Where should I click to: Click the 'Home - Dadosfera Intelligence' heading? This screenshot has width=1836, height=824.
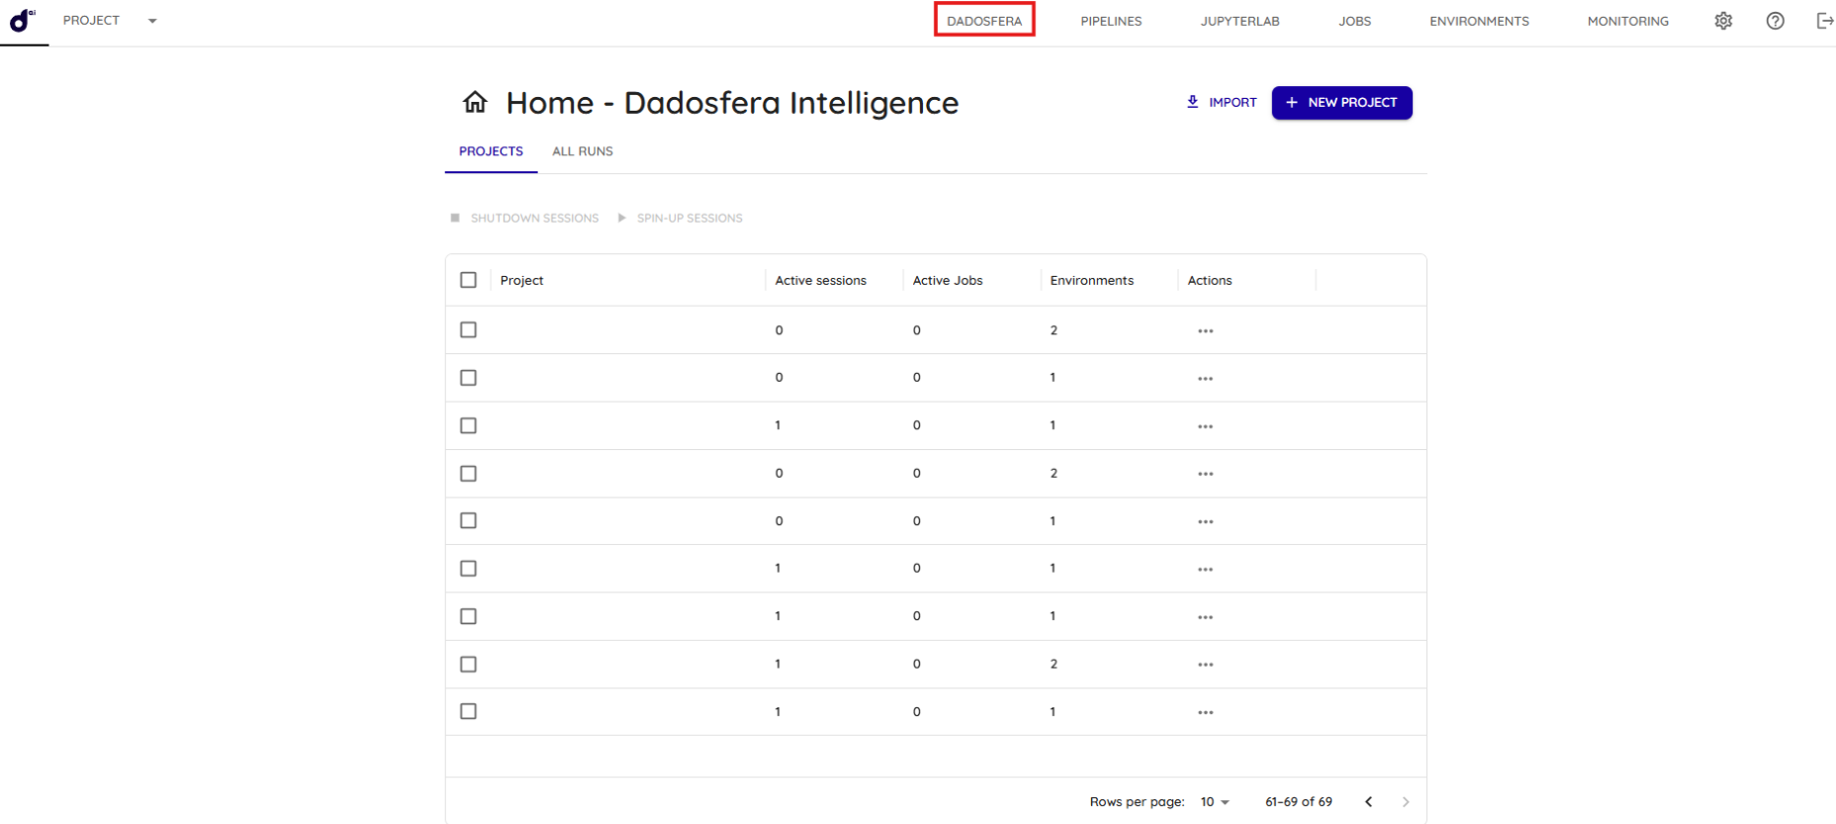coord(732,103)
